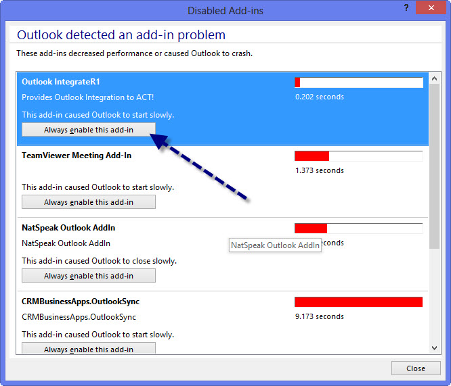Screen dimensions: 451x386
Task: Select the bold NatSpeak Outlook AddIn title
Action: pos(68,228)
